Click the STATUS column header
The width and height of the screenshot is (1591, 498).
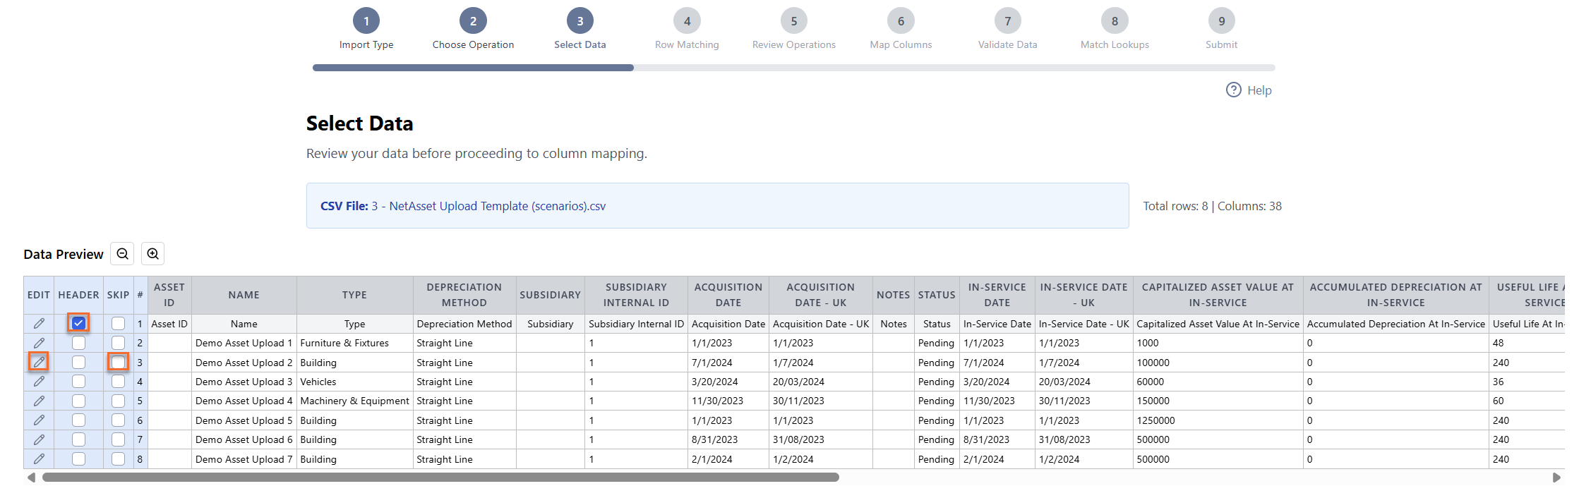pyautogui.click(x=937, y=295)
